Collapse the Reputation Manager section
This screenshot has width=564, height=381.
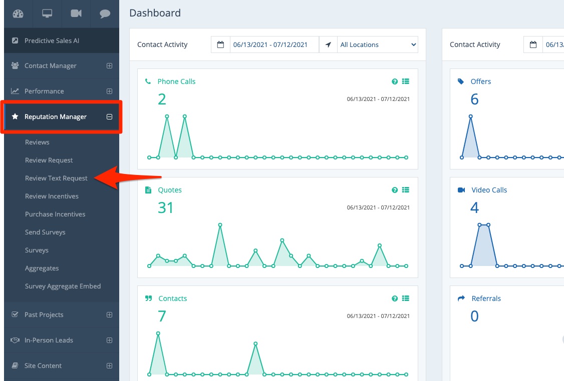point(109,116)
